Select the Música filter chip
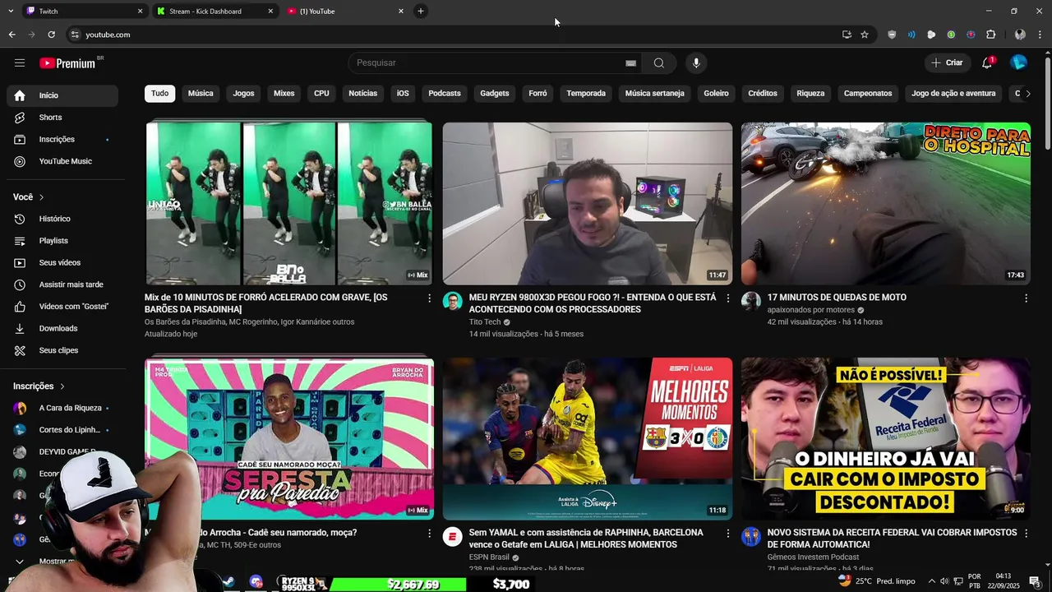 pos(201,94)
